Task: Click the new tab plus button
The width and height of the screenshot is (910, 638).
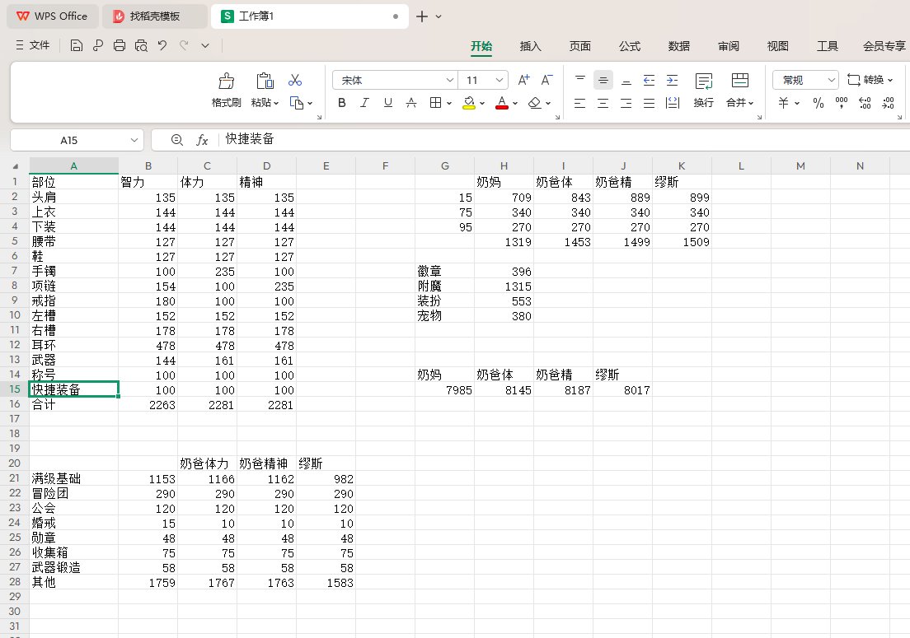Action: [422, 16]
